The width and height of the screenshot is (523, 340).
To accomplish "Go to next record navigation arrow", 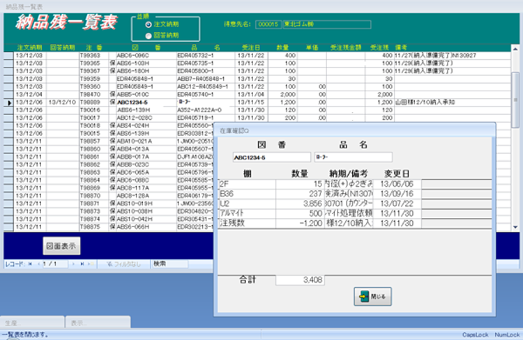I will click(73, 264).
